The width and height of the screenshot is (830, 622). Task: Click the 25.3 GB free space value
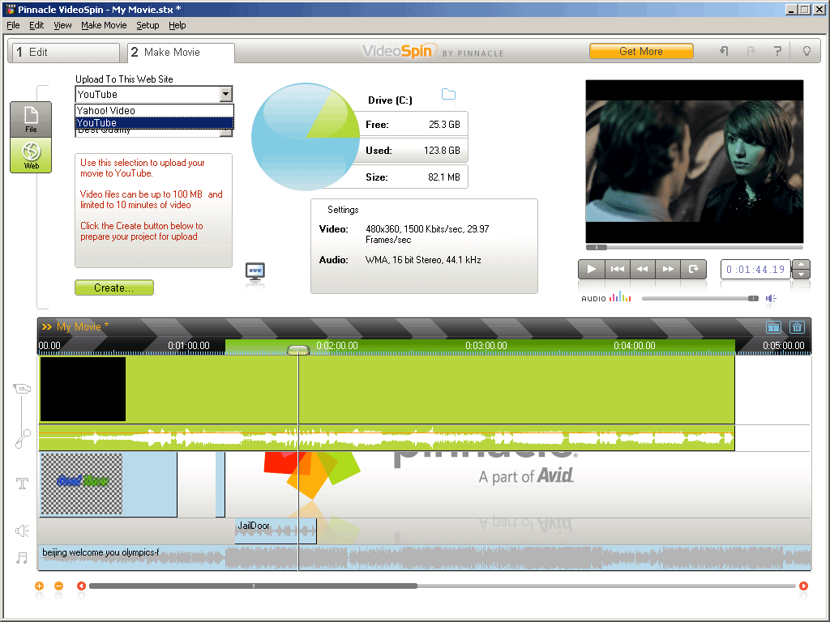[444, 125]
